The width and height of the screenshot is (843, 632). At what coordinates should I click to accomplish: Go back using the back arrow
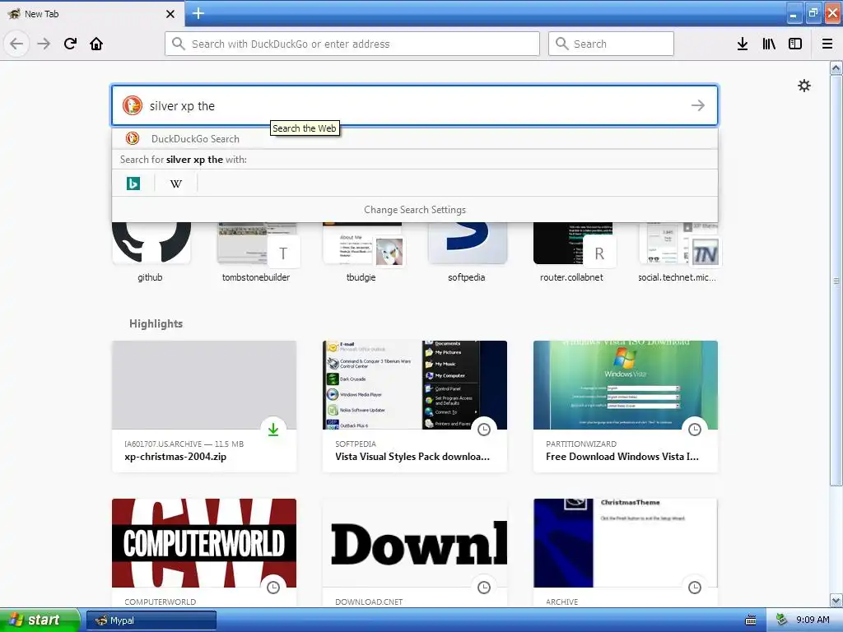tap(16, 44)
